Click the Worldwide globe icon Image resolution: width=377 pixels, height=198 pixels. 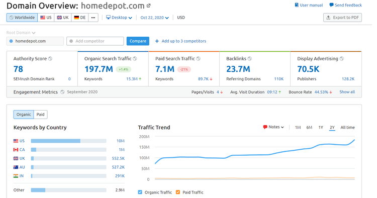pyautogui.click(x=11, y=18)
